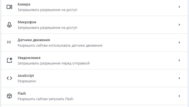The image size is (189, 107).
Task: Click 'Запрашивать разрешение перед отправкой' text
Action: tap(54, 63)
